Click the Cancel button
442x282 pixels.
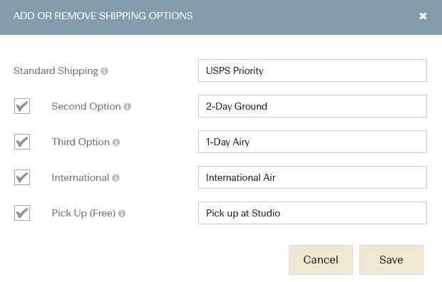[321, 260]
